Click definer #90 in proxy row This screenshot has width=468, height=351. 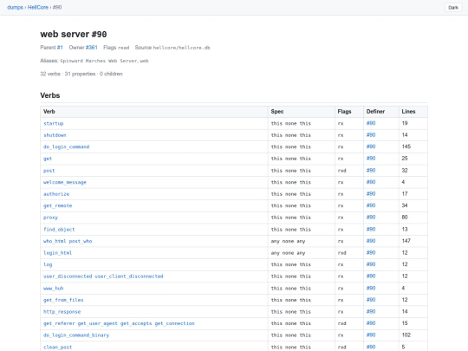[x=371, y=217]
